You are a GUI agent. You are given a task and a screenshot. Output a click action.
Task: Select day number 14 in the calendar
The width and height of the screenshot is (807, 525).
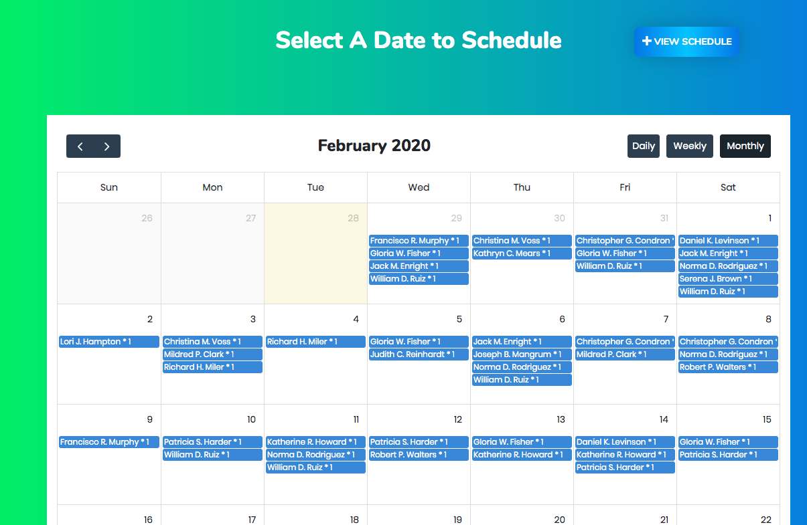tap(663, 419)
